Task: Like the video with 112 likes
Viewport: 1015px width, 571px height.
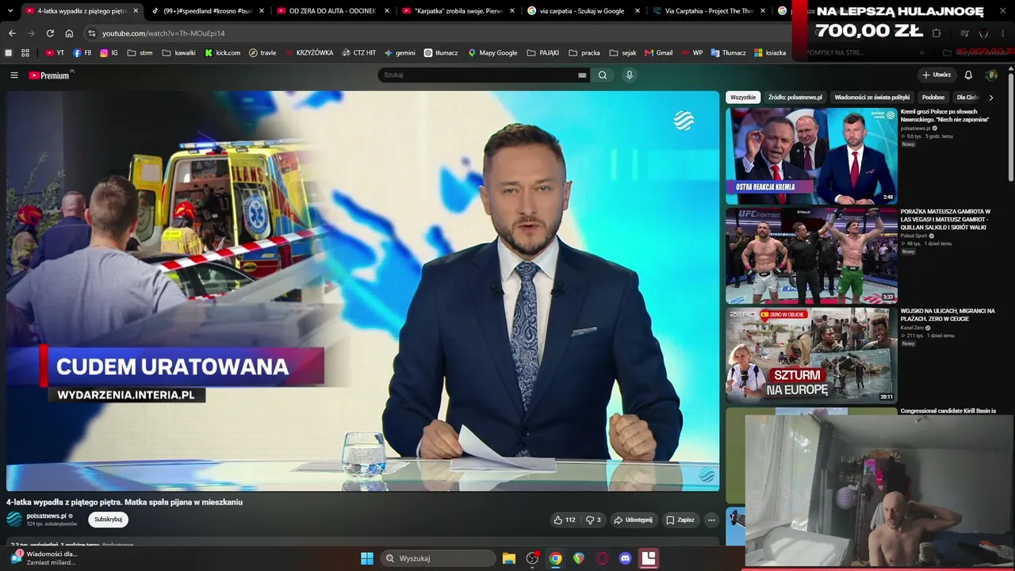Action: [x=565, y=520]
